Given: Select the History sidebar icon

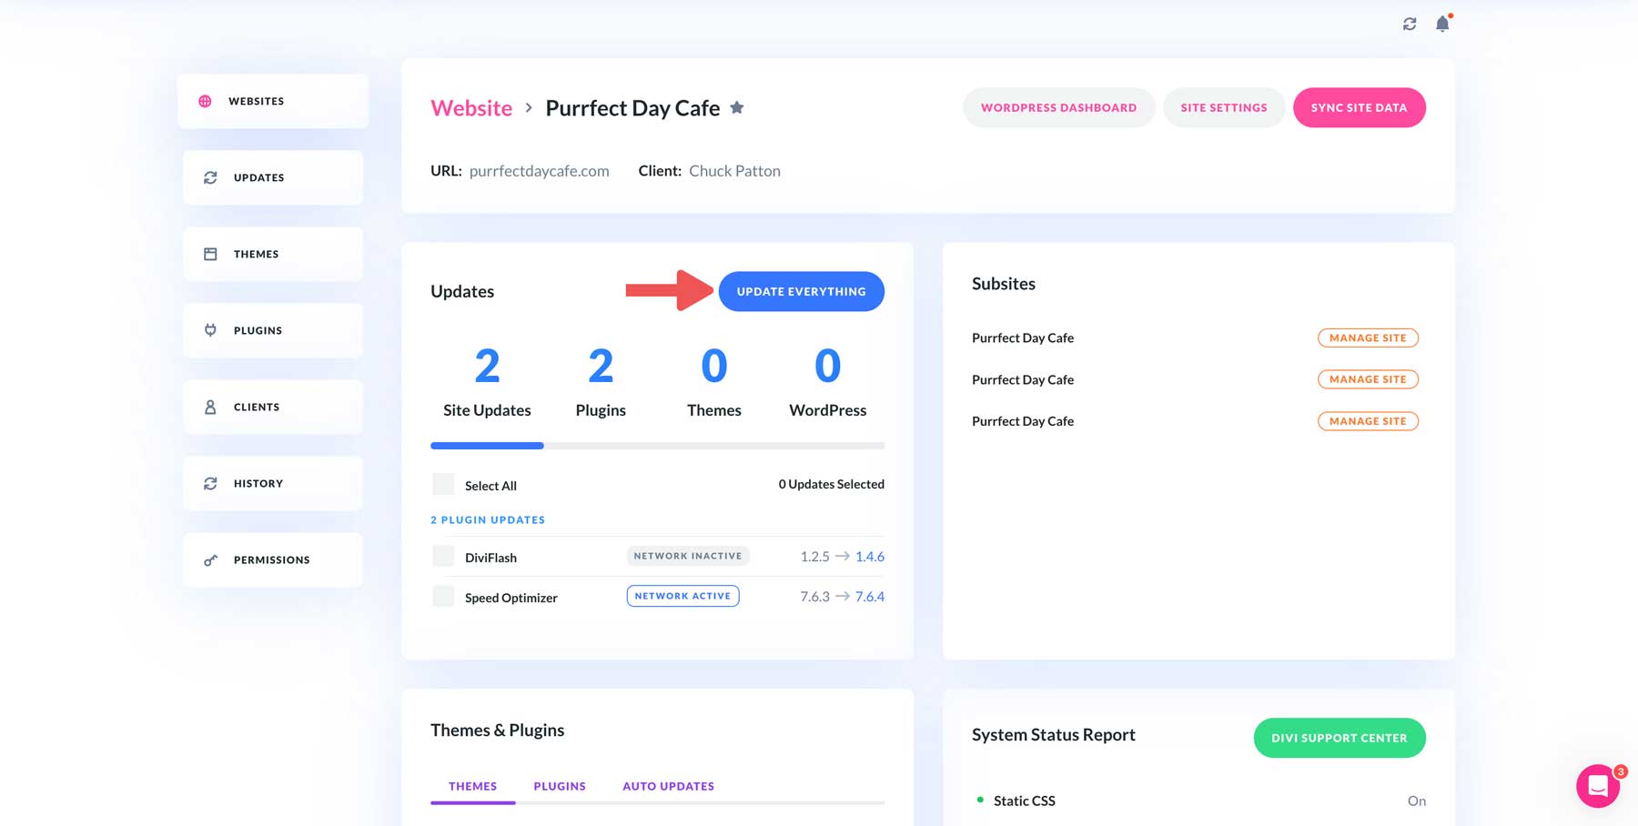Looking at the screenshot, I should [x=210, y=483].
